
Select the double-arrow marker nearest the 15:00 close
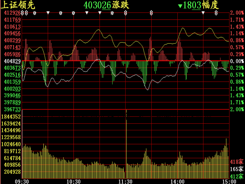pos(216,13)
